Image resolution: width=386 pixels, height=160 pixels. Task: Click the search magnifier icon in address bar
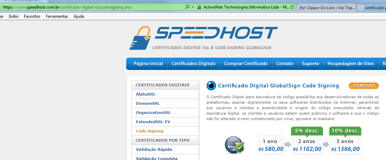[187, 7]
